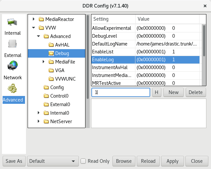Expand the Internal0 tree node
Image resolution: width=211 pixels, height=169 pixels.
(39, 113)
